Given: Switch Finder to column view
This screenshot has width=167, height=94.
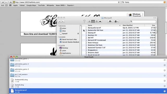Looking at the screenshot, I should pos(97,21).
